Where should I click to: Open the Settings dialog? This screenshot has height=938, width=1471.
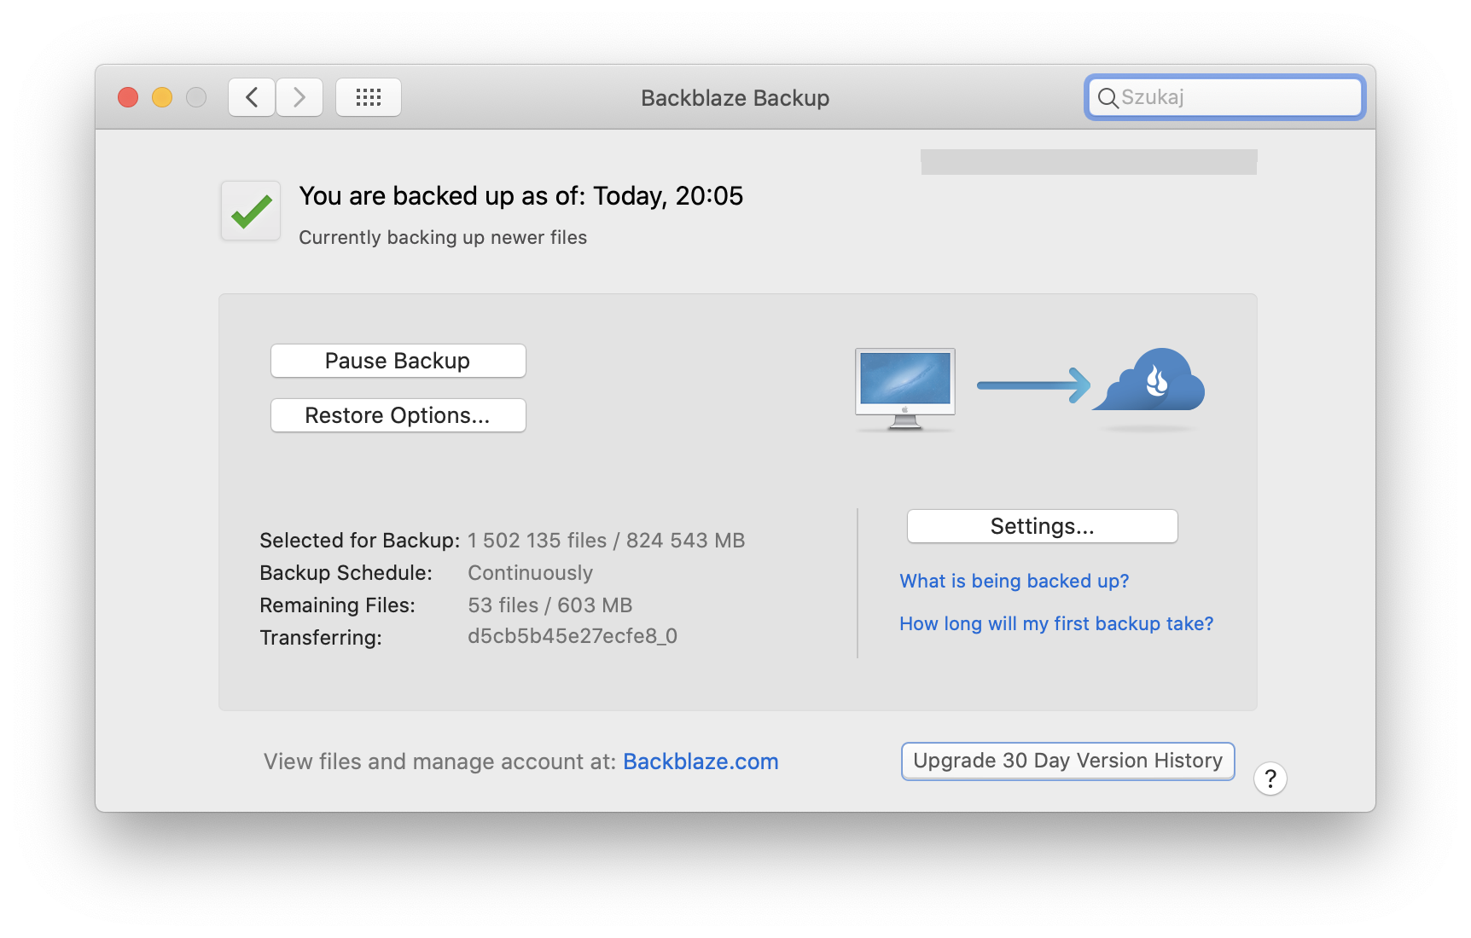[1041, 526]
